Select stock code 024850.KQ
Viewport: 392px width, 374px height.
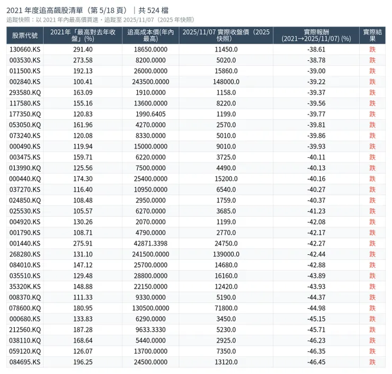[25, 200]
